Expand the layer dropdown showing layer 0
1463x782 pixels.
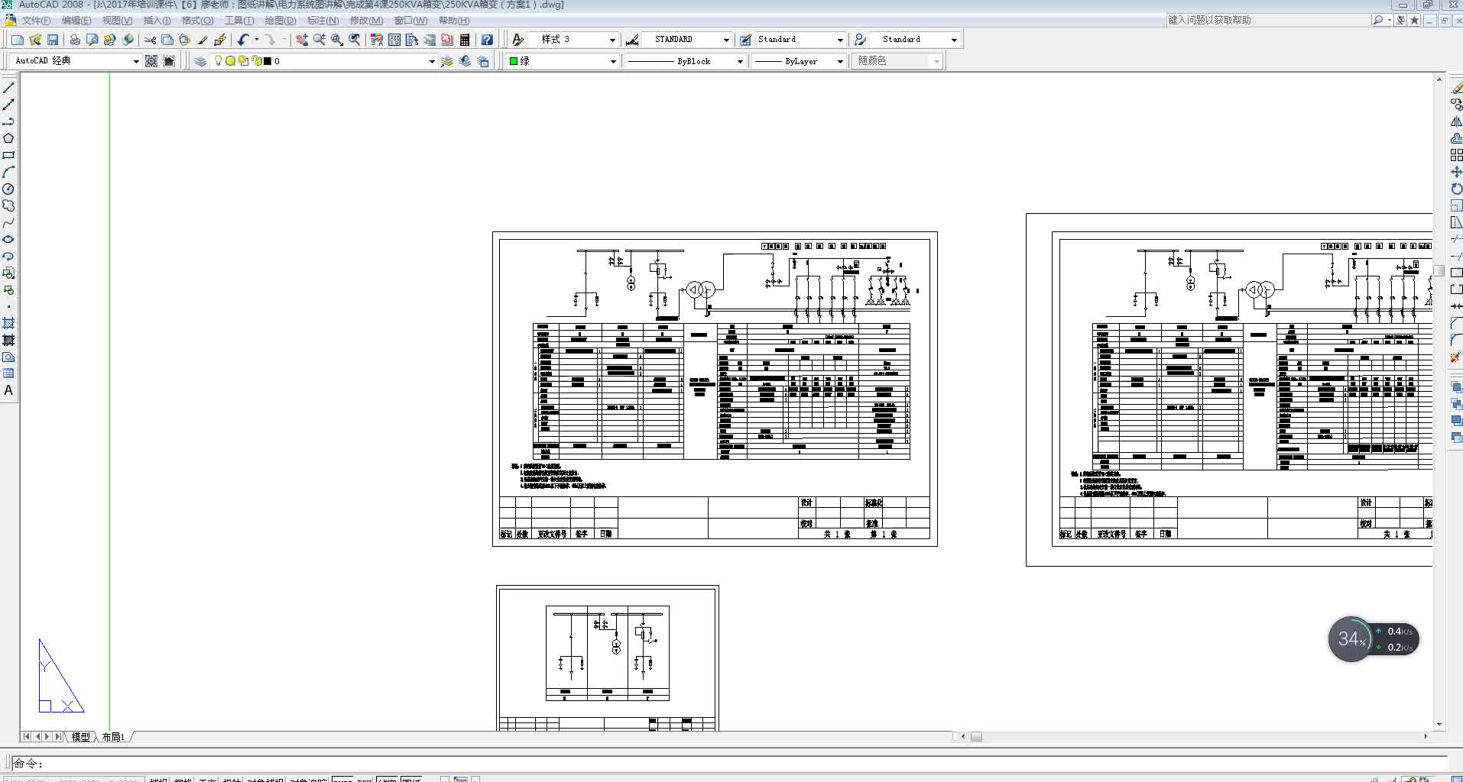323,61
